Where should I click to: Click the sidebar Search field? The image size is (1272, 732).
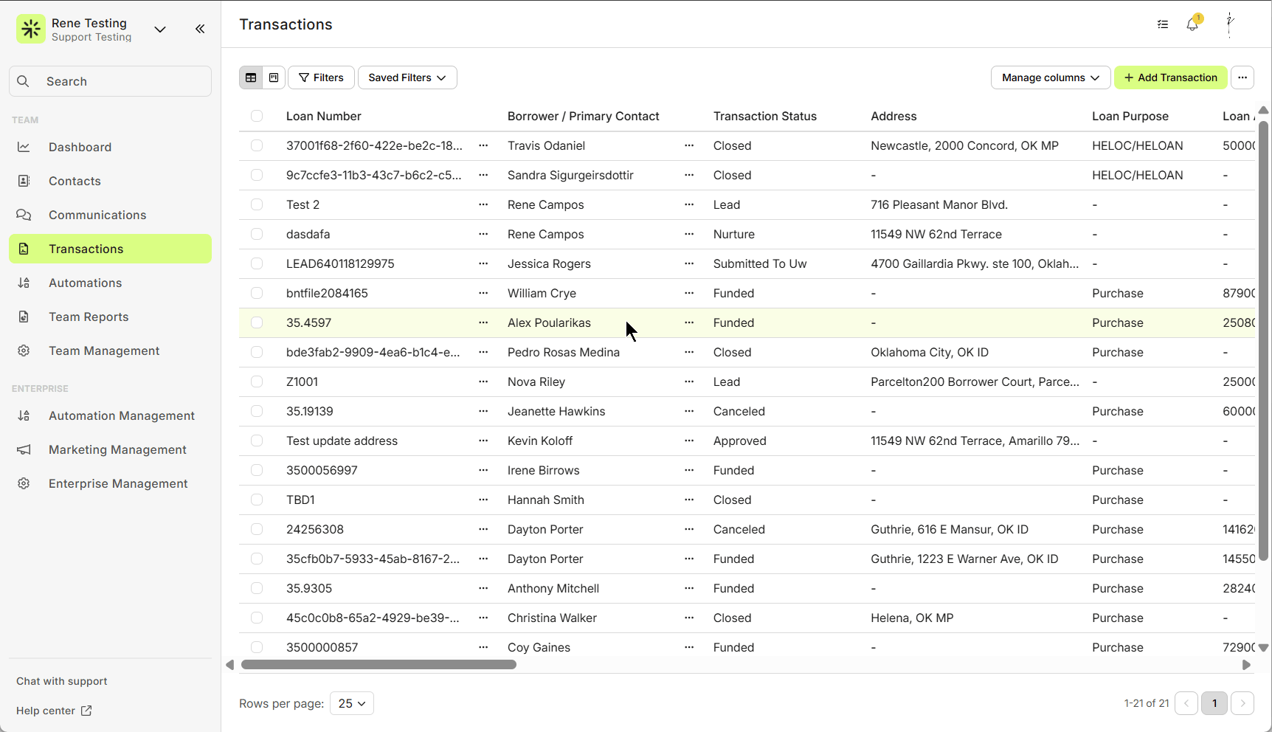[111, 81]
